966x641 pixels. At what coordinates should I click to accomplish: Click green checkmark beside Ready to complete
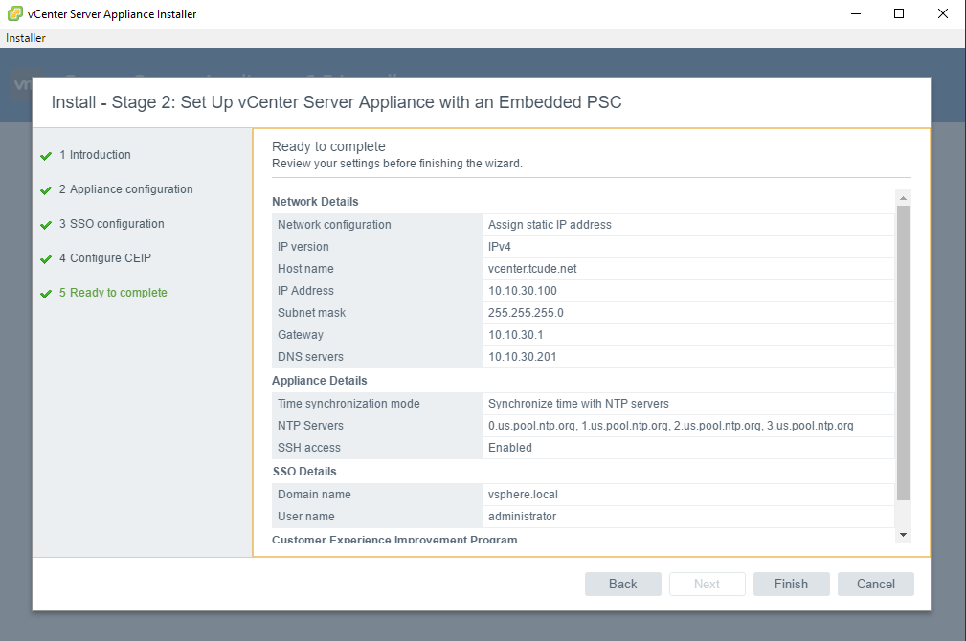click(x=46, y=294)
